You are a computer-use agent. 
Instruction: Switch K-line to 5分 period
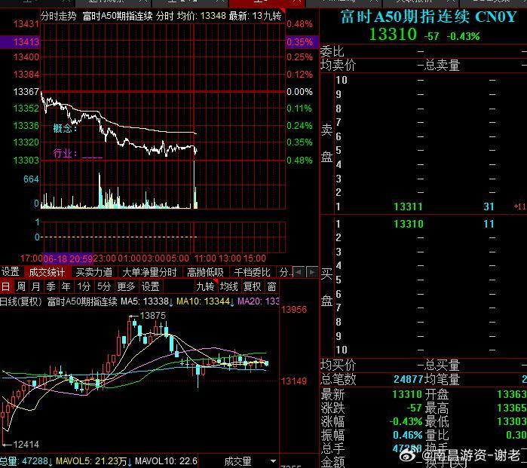104,286
